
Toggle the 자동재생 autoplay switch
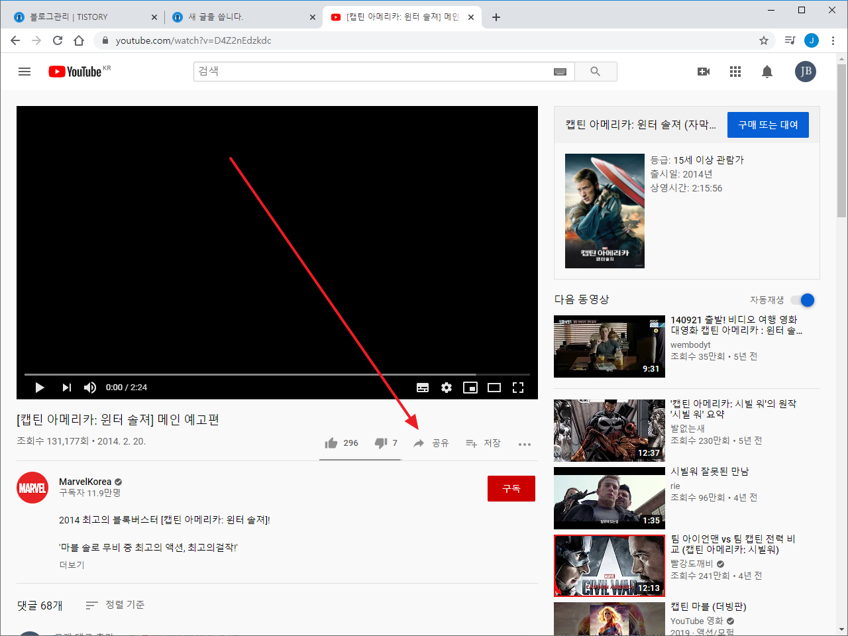point(803,300)
